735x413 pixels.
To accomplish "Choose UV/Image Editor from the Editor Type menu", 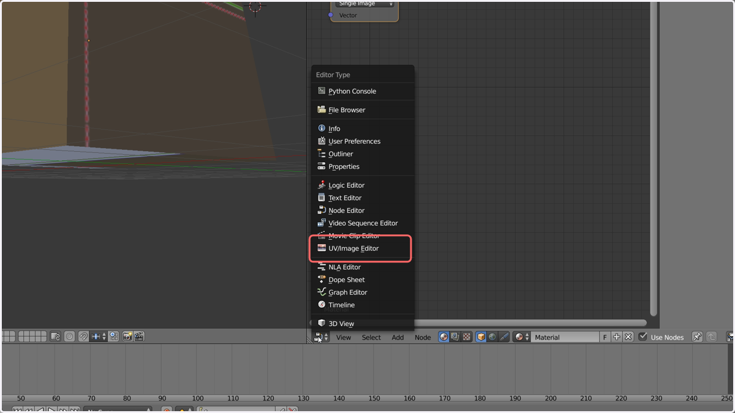I will pos(363,248).
